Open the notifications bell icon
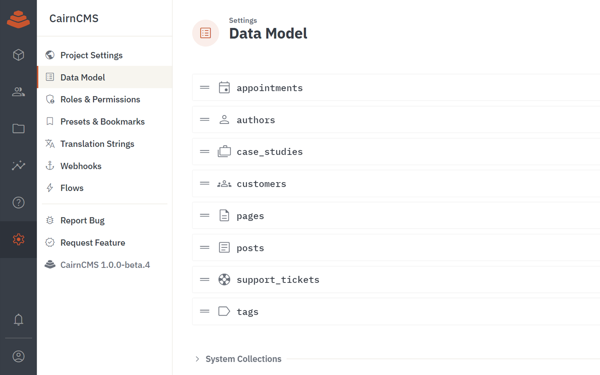Image resolution: width=600 pixels, height=375 pixels. (18, 320)
